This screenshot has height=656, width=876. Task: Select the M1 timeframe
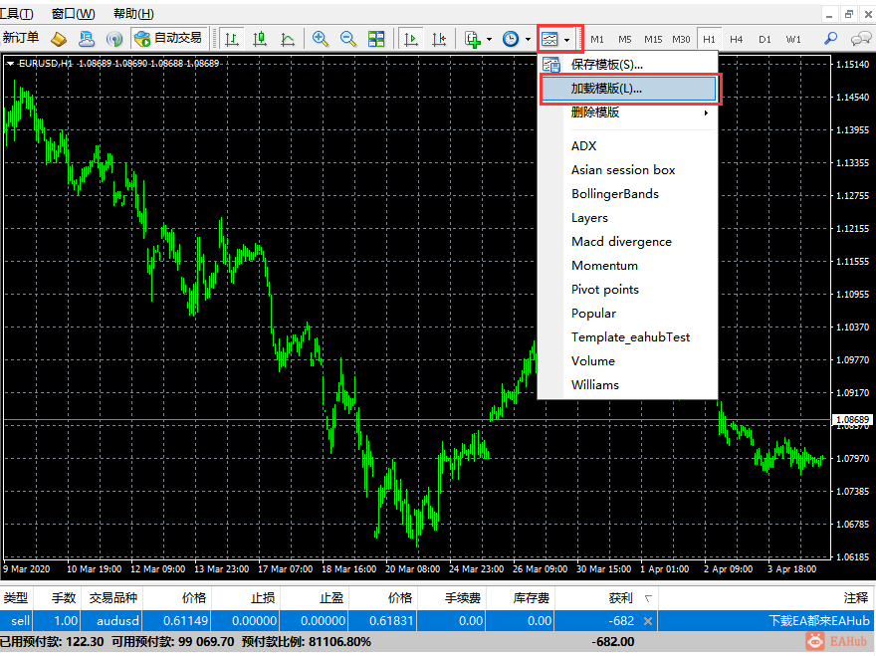click(597, 39)
